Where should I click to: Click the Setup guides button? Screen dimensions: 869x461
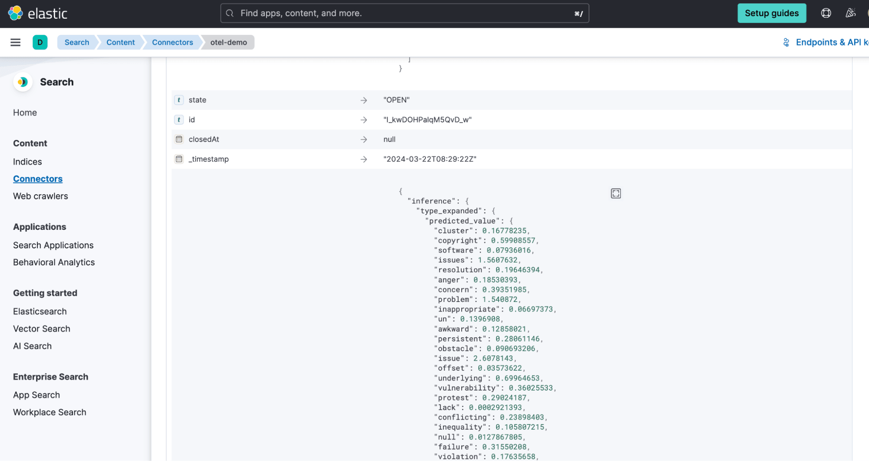[771, 13]
